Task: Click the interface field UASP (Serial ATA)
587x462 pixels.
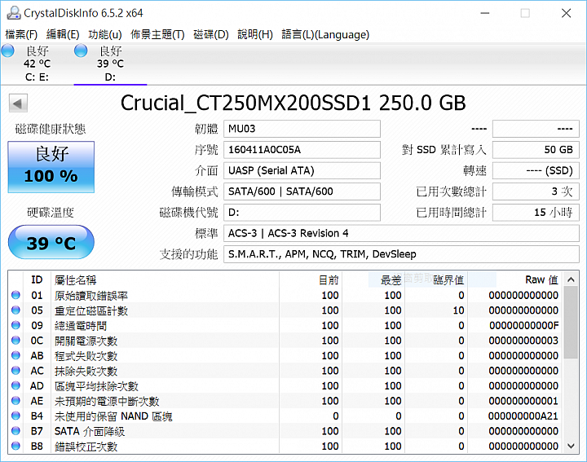Action: coord(302,170)
